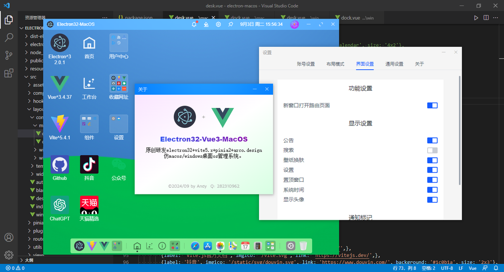Viewport: 504px width, 272px height.
Task: Enable the 搜索 display switch
Action: tap(432, 151)
